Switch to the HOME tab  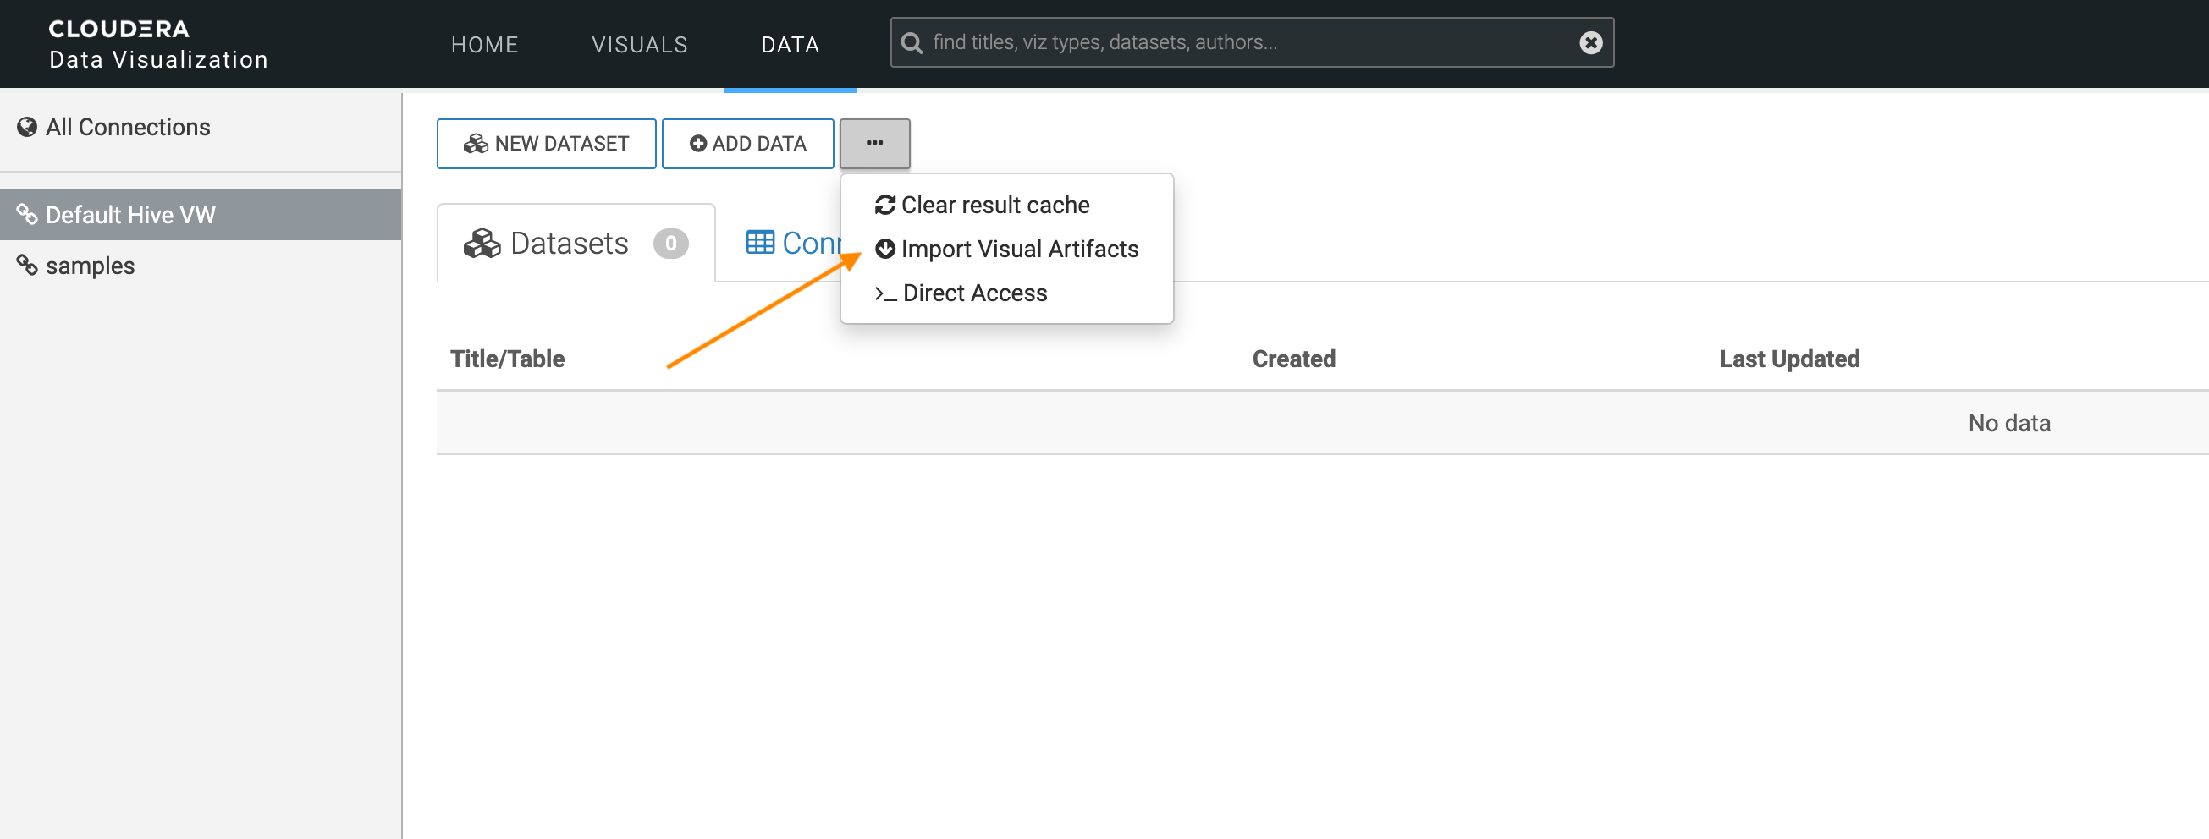click(484, 44)
